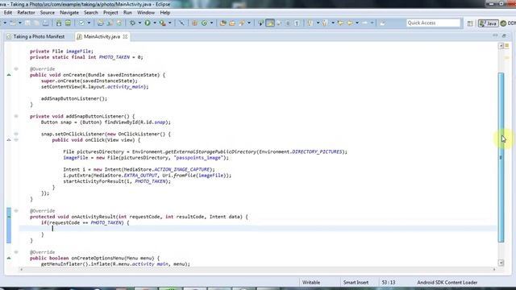Maximize the editor area
The height and width of the screenshot is (290, 516).
(x=504, y=35)
